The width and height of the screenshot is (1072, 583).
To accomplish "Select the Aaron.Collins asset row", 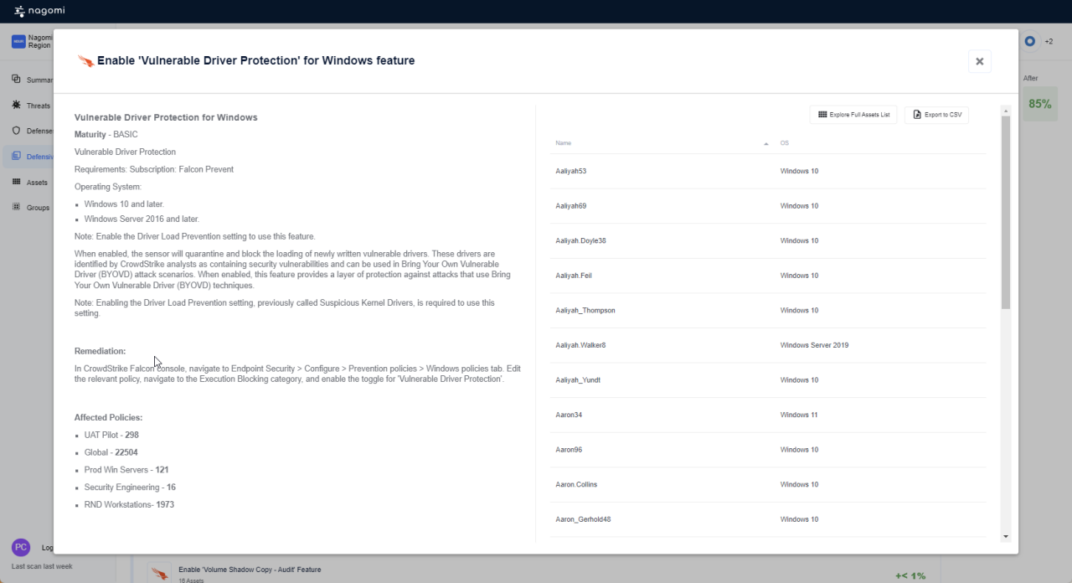I will (x=768, y=484).
